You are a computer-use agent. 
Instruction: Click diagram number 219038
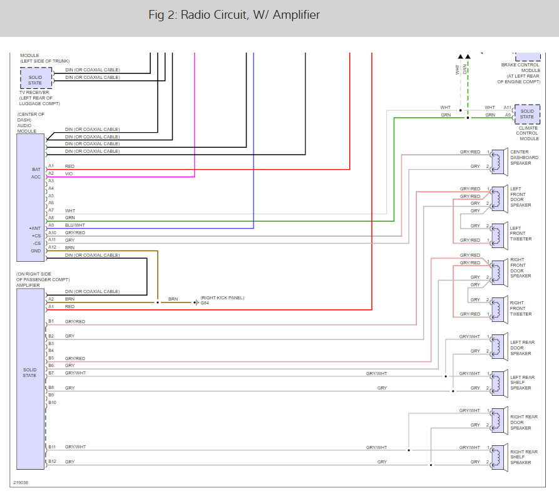pyautogui.click(x=21, y=482)
